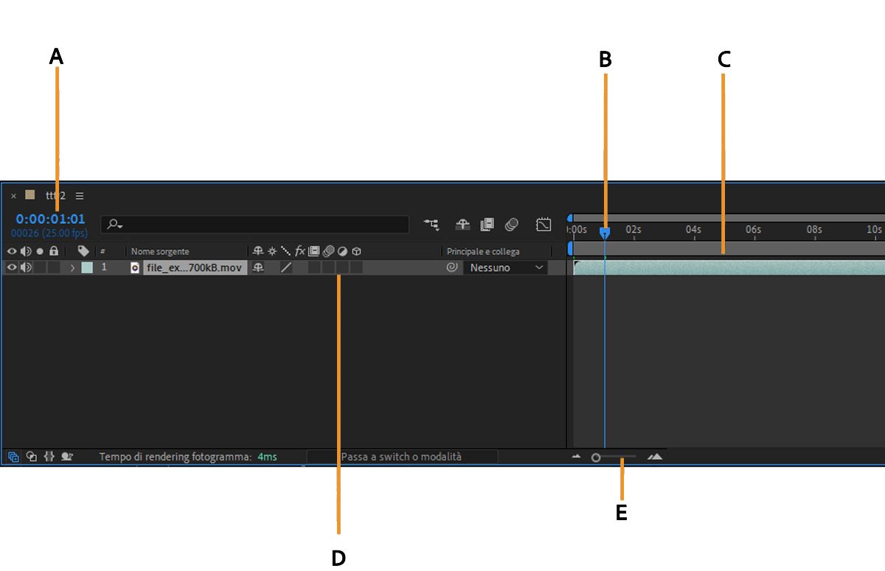Click the lock column header icon
Viewport: 885px width, 571px height.
tap(53, 251)
